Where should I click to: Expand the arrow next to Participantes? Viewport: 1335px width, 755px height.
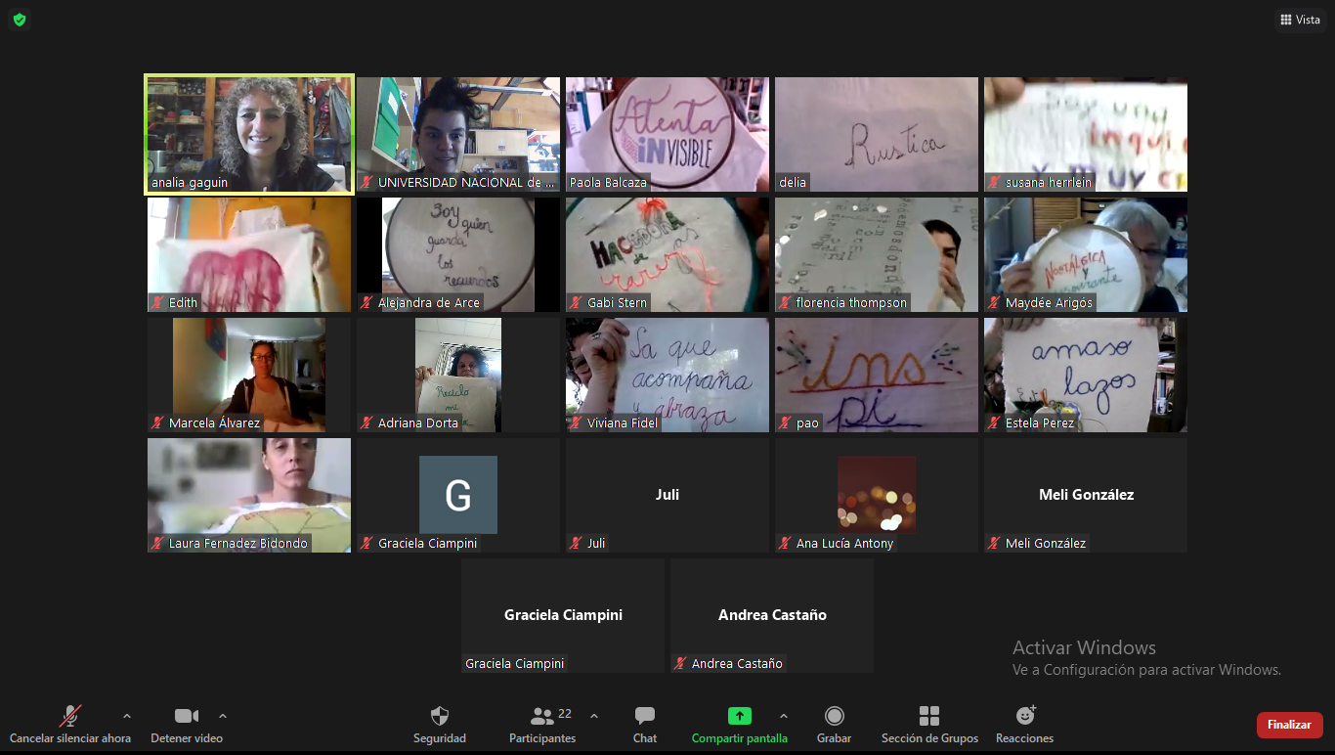(x=594, y=716)
